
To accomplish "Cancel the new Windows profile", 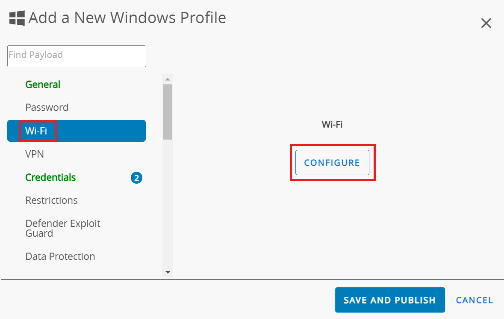I will coord(475,300).
